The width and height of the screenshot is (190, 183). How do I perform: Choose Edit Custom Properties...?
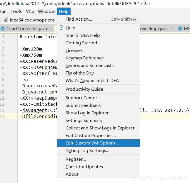(x=98, y=135)
